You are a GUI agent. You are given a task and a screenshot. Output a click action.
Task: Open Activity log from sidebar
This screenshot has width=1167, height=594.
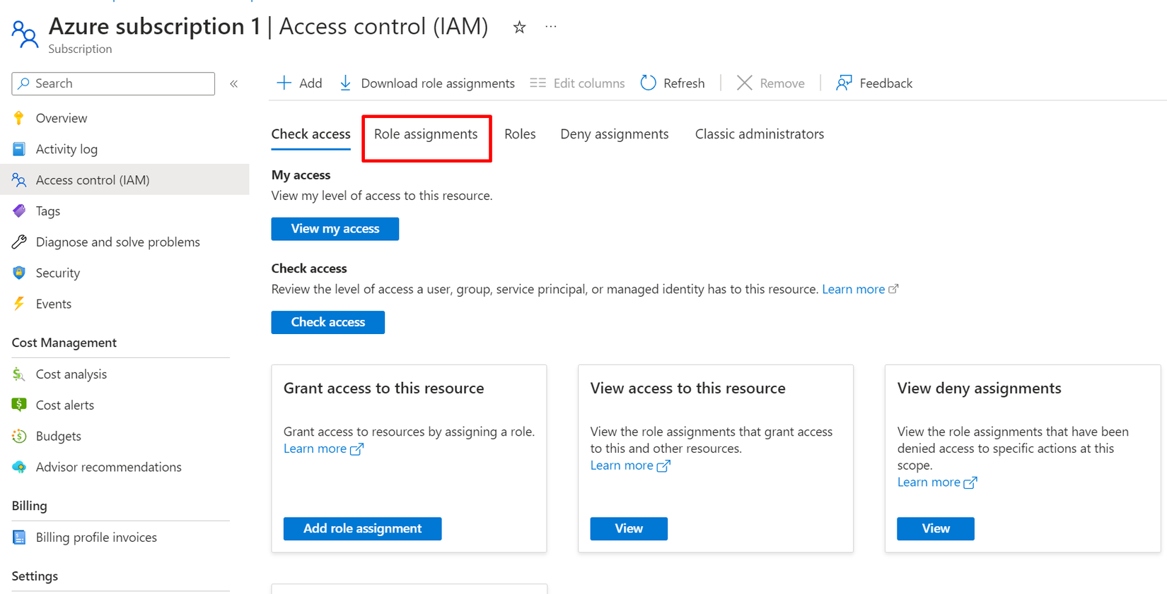[x=66, y=149]
